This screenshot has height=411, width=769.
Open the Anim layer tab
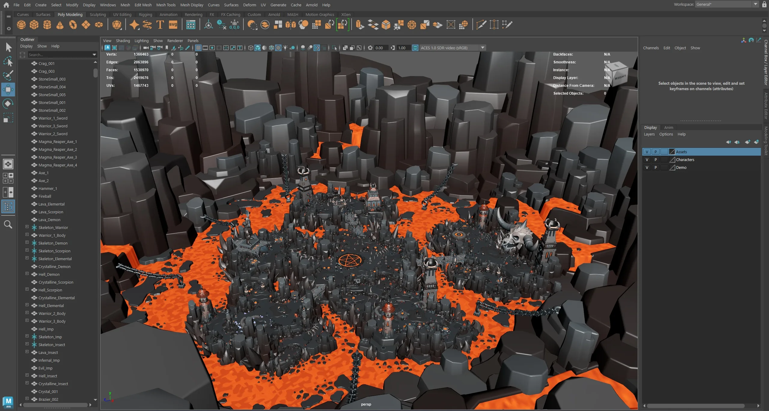click(x=668, y=127)
